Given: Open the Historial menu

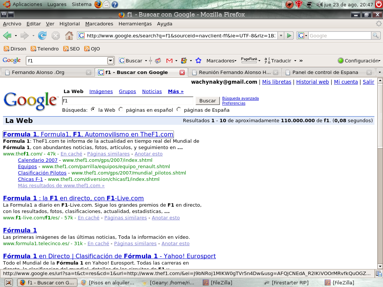Looking at the screenshot, I should point(70,24).
